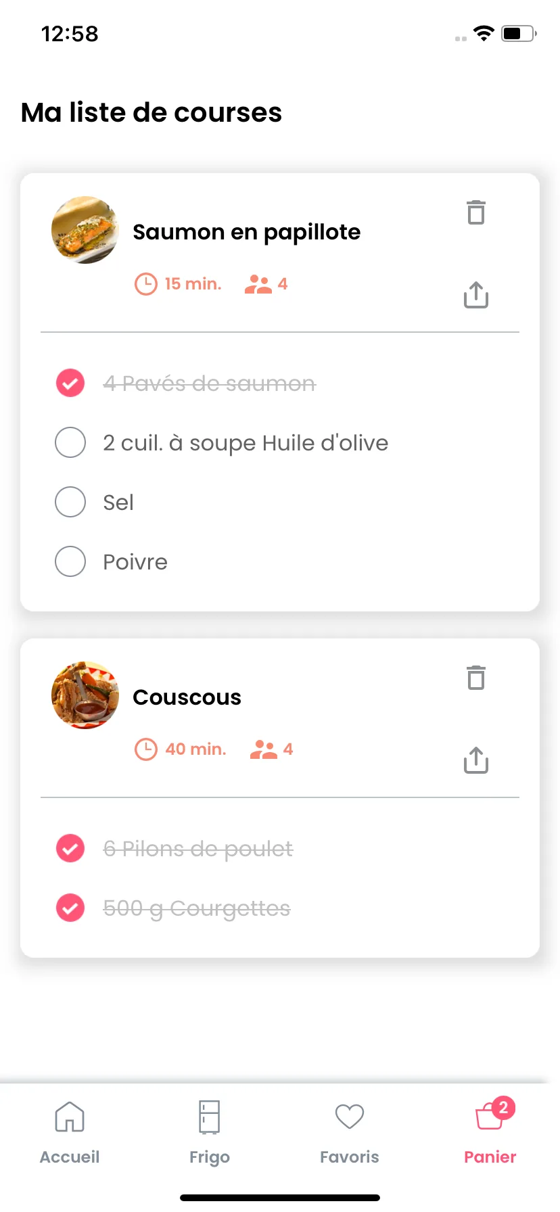Open the Frigo tab
The width and height of the screenshot is (560, 1212).
[210, 1133]
